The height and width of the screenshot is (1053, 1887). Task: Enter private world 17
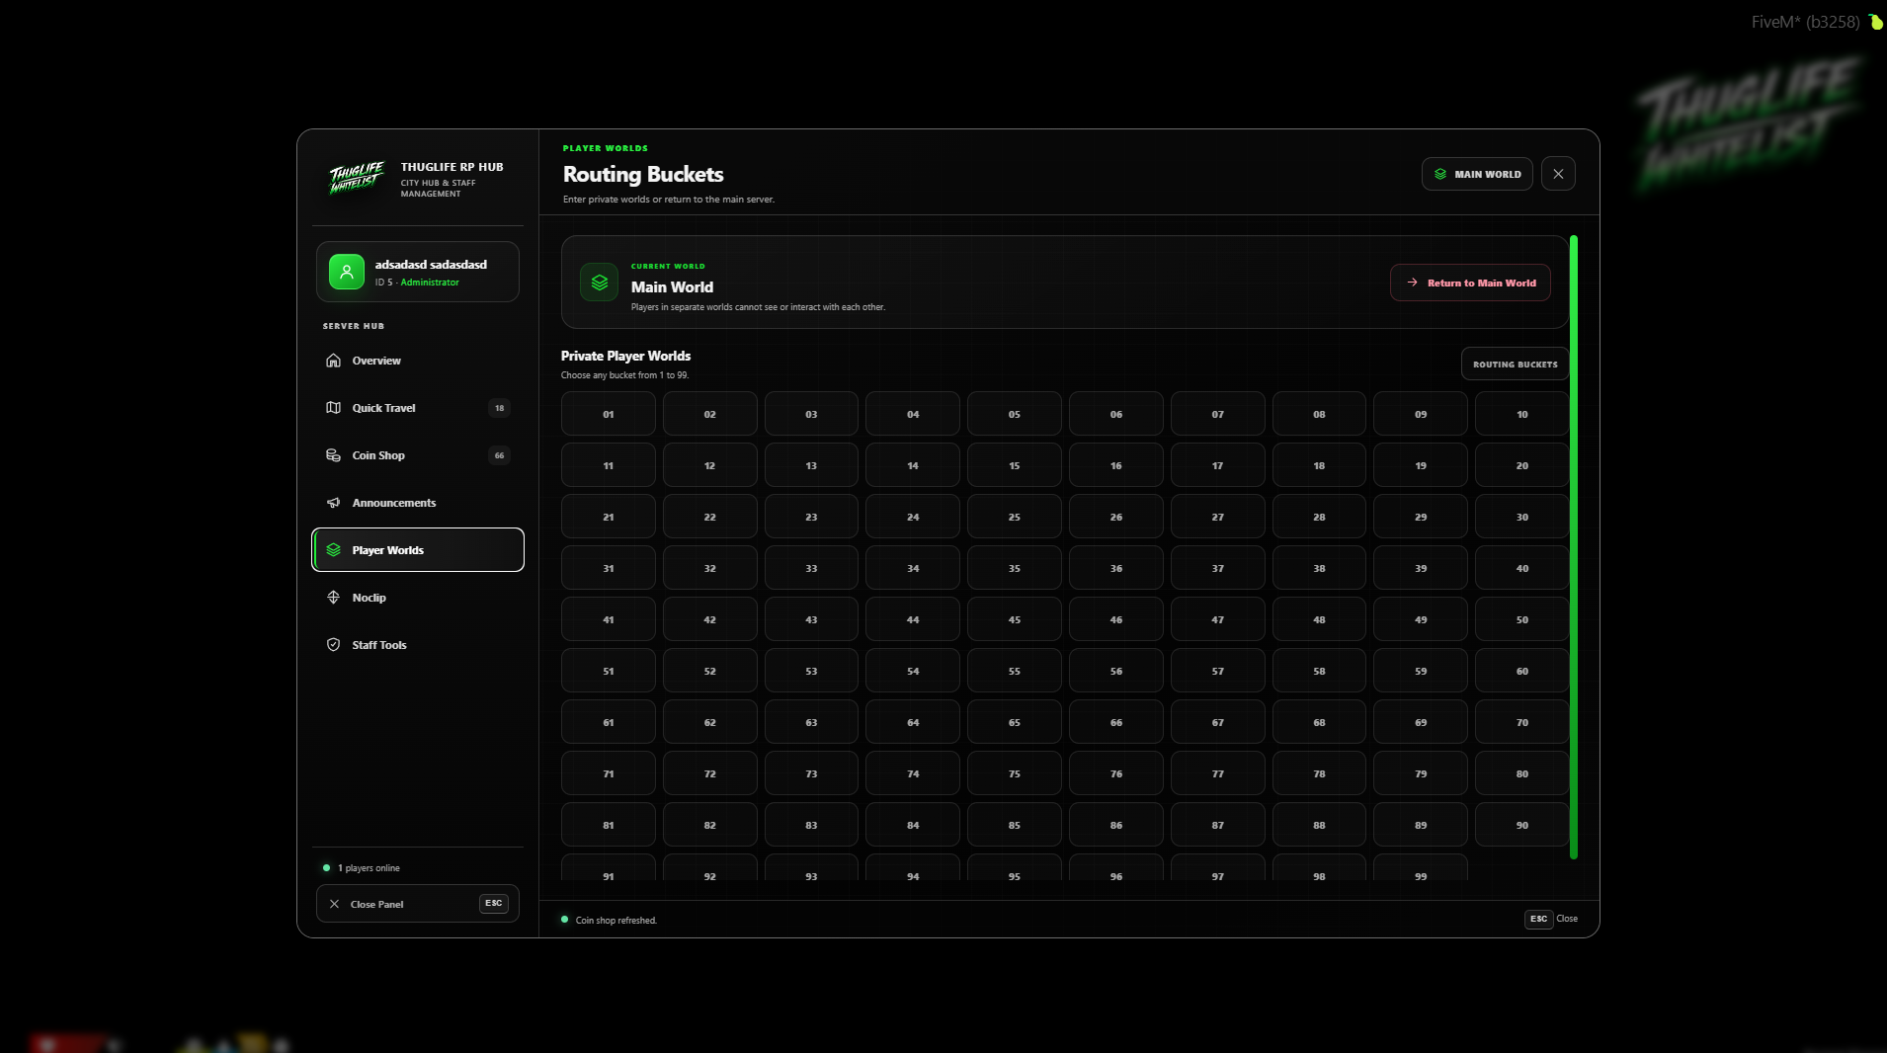click(1218, 465)
